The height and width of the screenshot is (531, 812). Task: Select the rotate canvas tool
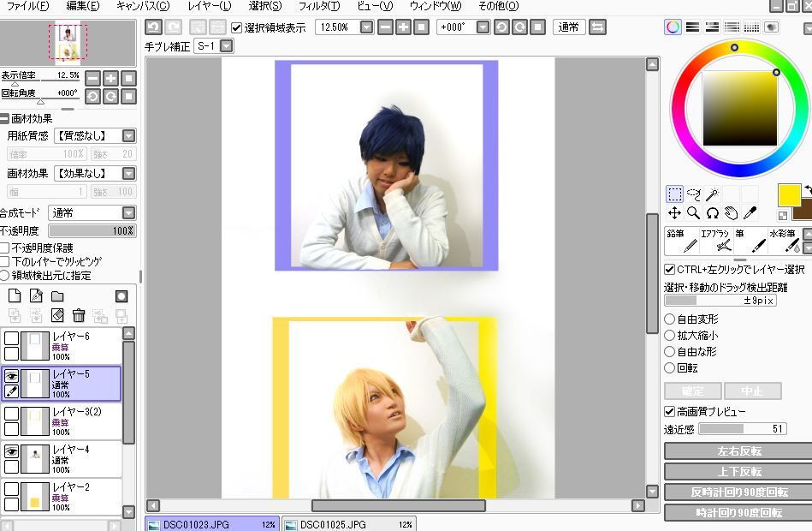point(712,213)
